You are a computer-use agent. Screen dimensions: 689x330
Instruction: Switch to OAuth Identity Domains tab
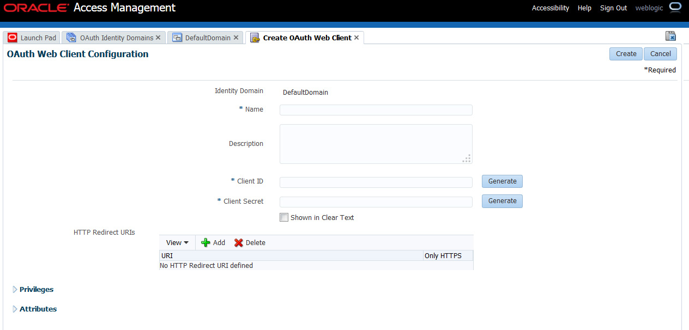113,38
